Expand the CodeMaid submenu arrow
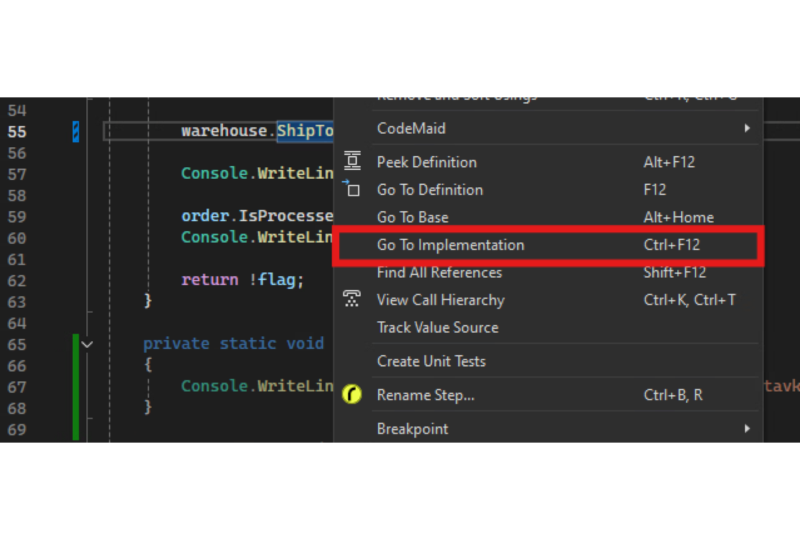 747,128
